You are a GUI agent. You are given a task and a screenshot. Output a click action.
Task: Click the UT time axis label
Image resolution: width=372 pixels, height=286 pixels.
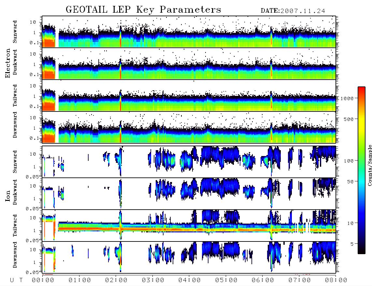click(16, 280)
